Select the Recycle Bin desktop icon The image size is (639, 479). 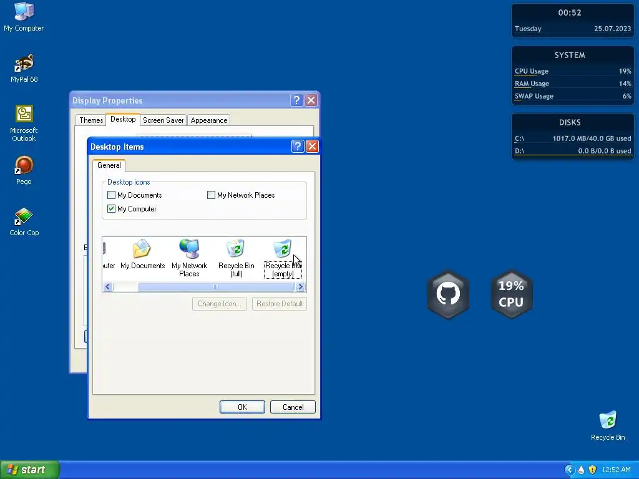(x=608, y=425)
